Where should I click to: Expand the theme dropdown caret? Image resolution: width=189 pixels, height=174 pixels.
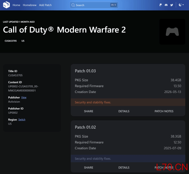point(183,5)
